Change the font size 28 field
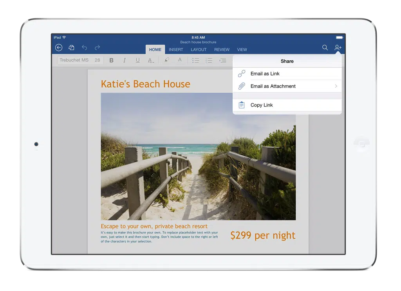401x291 pixels. 98,60
